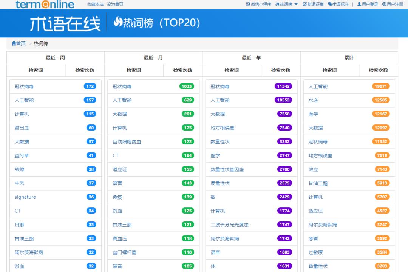Screen dimensions: 408x272
Task: Open 水逆 in the 累计 column
Action: click(x=313, y=100)
